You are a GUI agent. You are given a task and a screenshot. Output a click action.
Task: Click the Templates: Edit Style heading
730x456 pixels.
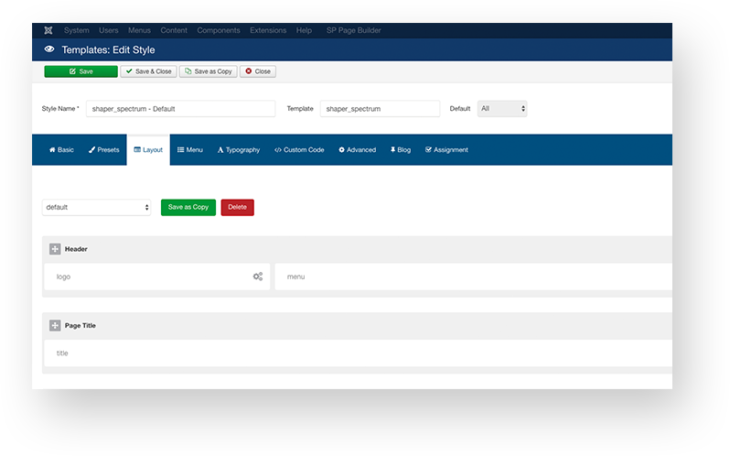click(x=109, y=49)
